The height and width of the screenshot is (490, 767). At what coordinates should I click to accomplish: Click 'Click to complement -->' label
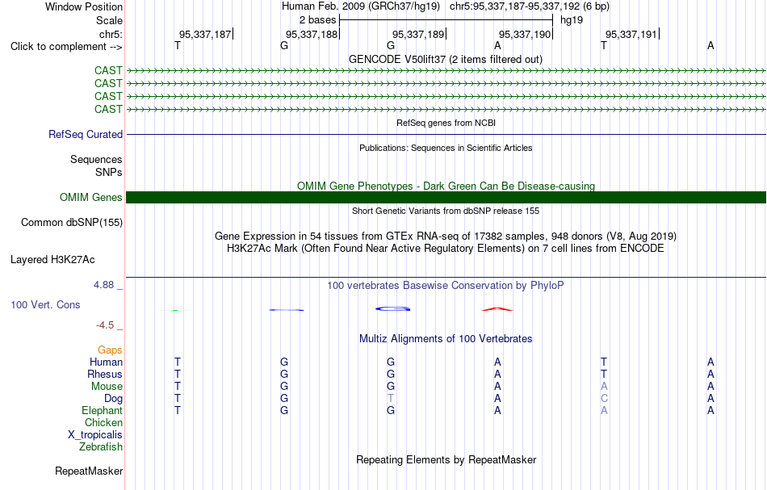coord(66,47)
